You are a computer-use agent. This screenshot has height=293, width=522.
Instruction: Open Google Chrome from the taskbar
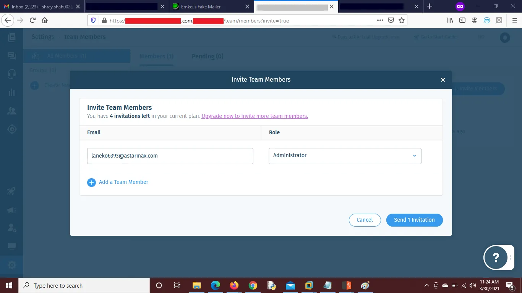coord(253,285)
